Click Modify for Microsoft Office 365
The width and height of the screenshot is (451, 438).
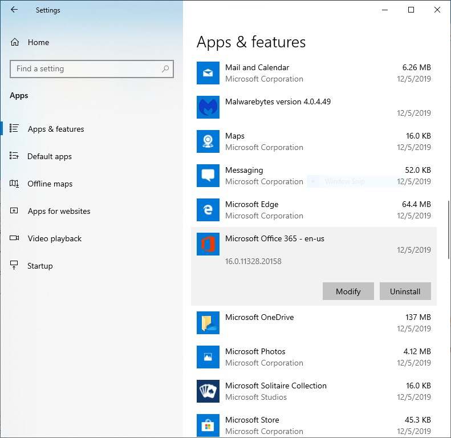tap(348, 291)
